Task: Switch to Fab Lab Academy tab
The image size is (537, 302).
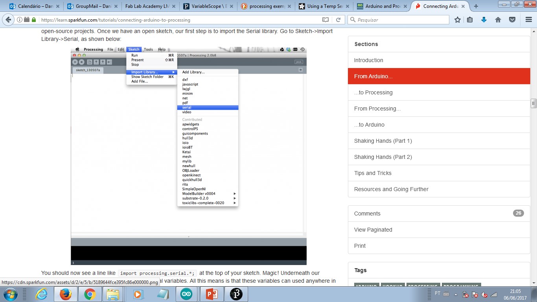Action: click(150, 6)
